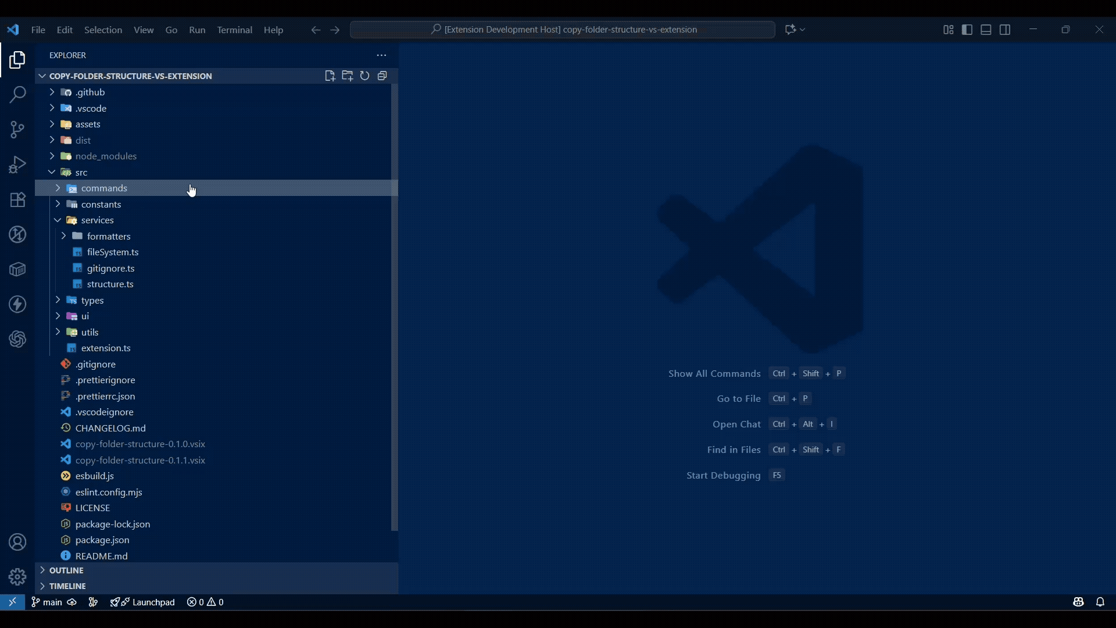Viewport: 1116px width, 628px height.
Task: Open the LICENSE file
Action: (x=217, y=508)
